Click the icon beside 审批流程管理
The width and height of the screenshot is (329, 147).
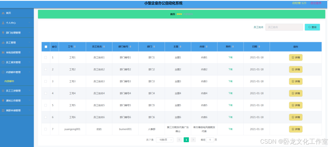(3, 52)
